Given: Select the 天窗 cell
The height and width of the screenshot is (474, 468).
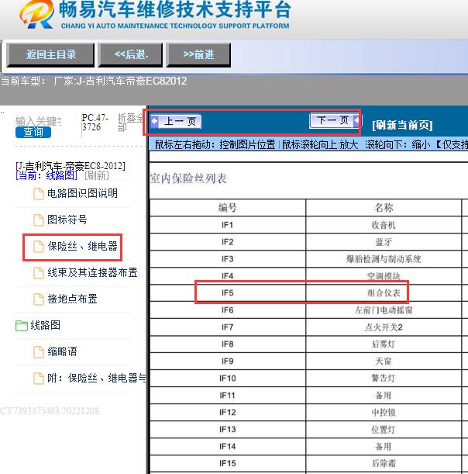Looking at the screenshot, I should pyautogui.click(x=384, y=362).
